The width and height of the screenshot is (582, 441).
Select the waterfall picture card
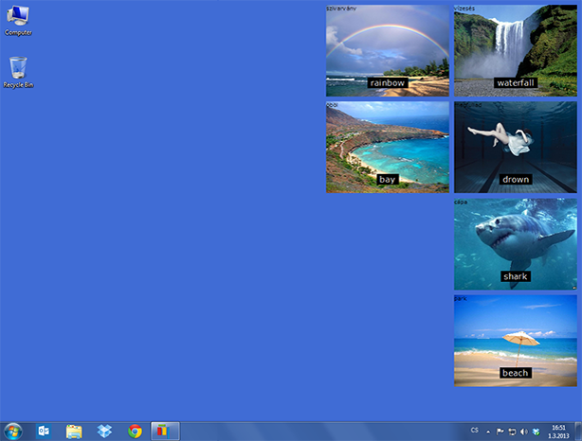click(516, 50)
